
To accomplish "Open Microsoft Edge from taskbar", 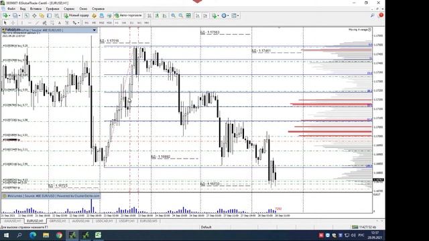I will click(x=33, y=235).
